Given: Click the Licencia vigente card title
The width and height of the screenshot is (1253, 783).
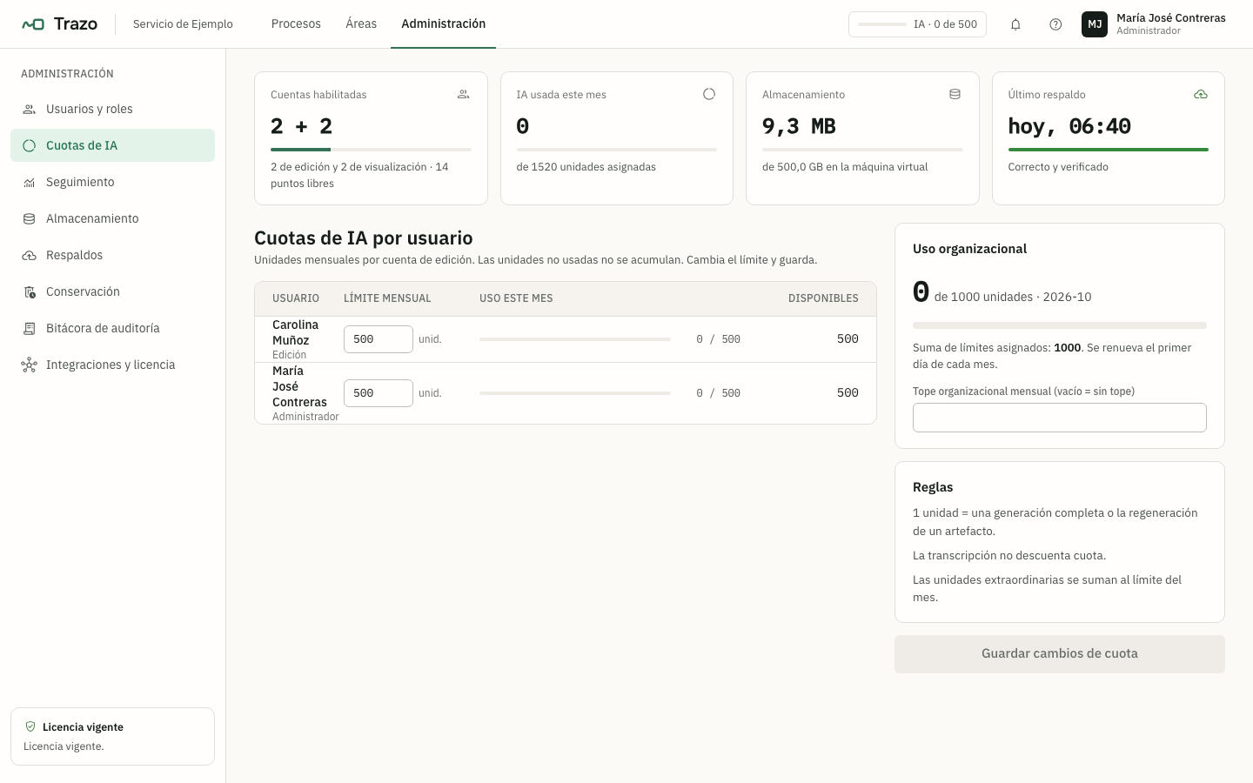Looking at the screenshot, I should (83, 727).
